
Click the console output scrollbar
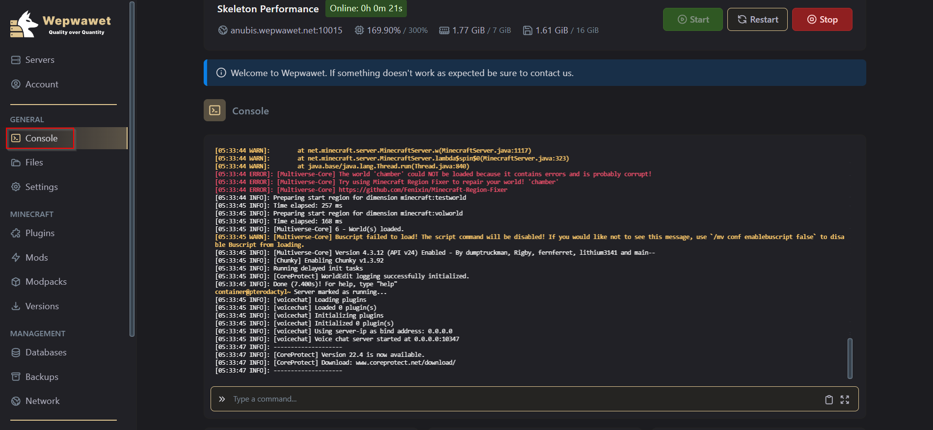(850, 358)
